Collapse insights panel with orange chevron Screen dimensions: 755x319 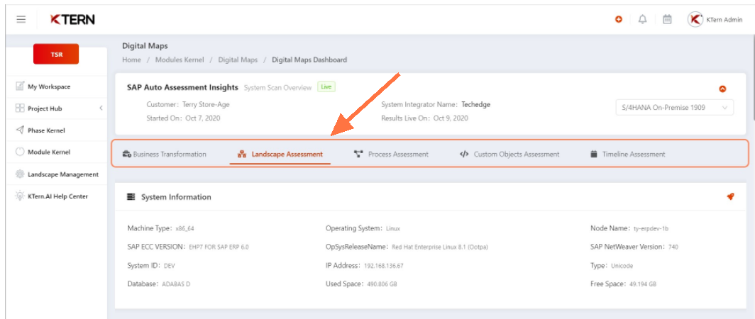722,89
